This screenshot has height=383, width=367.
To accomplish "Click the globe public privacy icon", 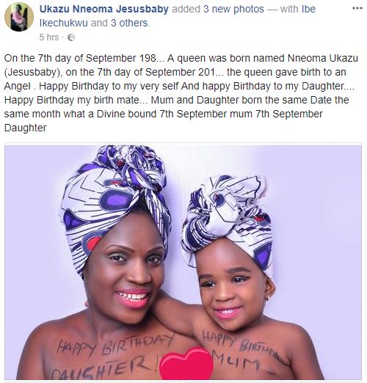I will tap(71, 37).
